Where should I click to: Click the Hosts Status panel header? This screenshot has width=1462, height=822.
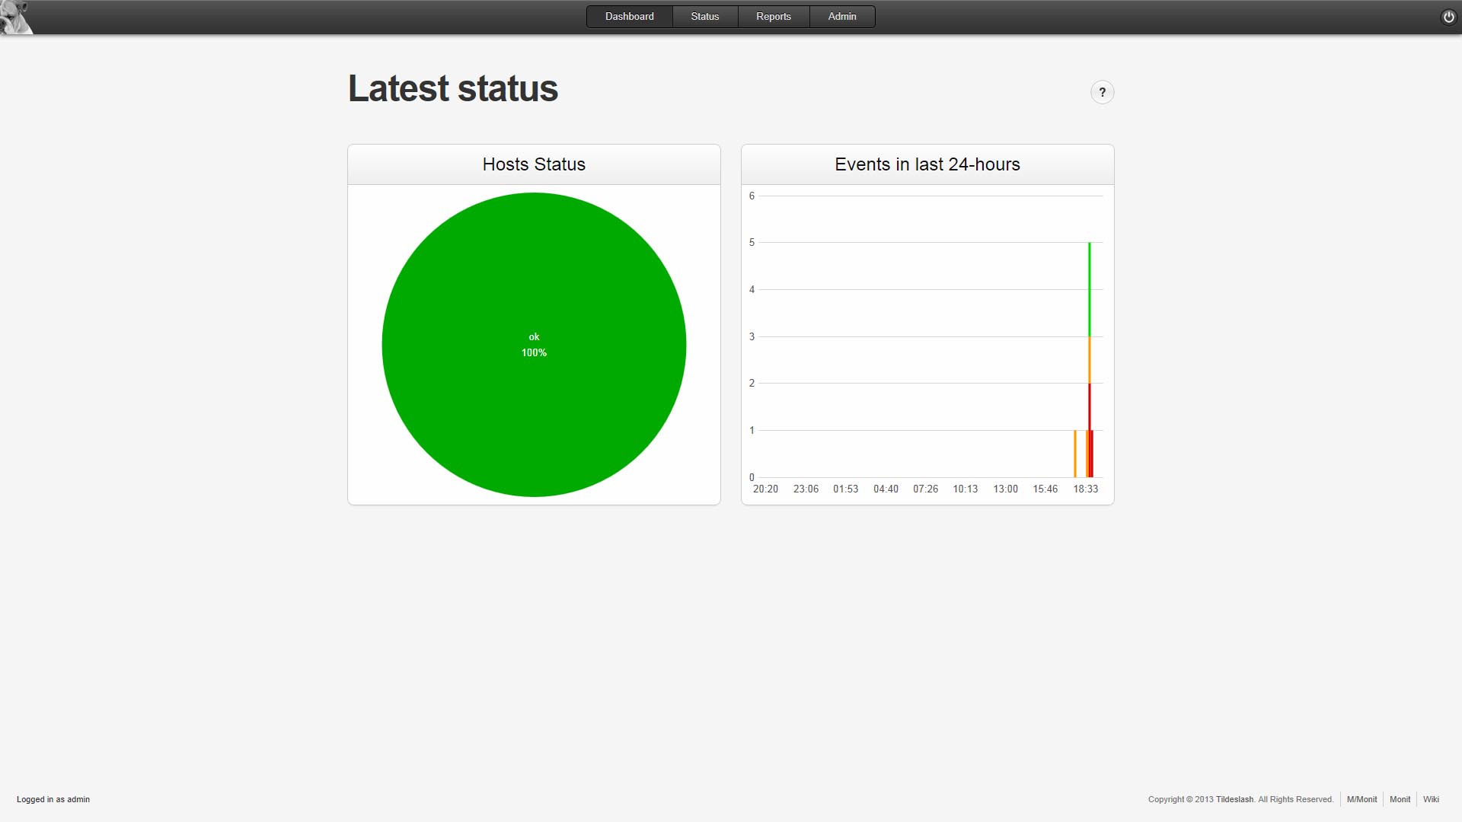(x=534, y=164)
